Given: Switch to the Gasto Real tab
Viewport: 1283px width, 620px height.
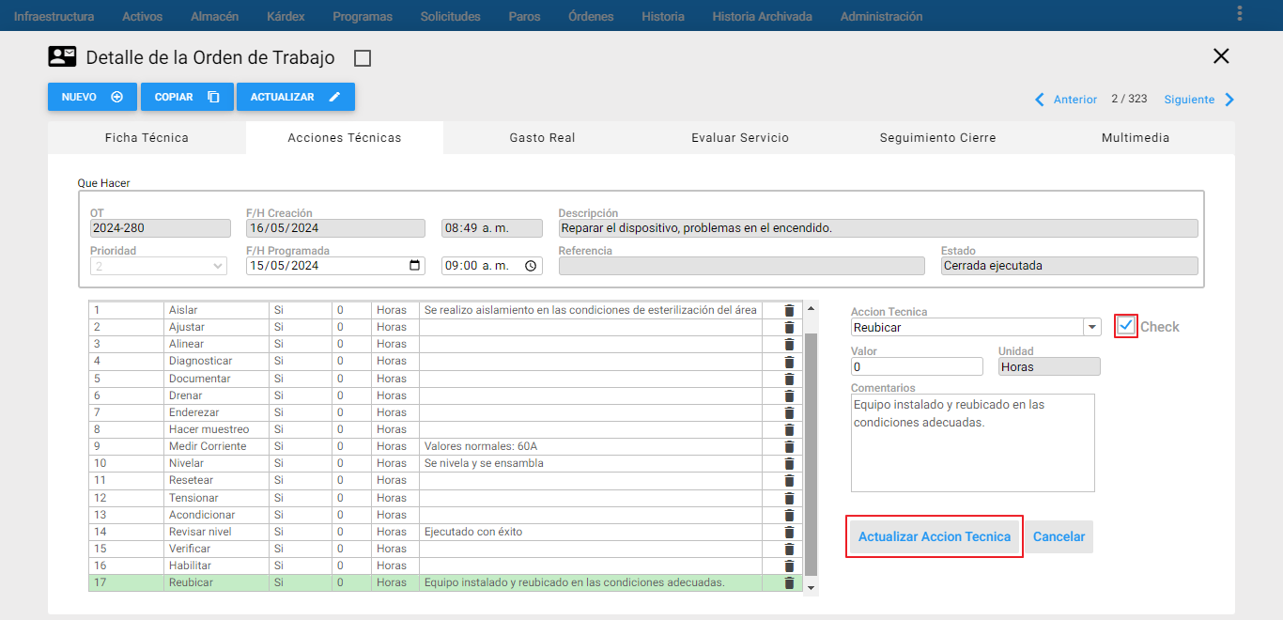Looking at the screenshot, I should pyautogui.click(x=542, y=138).
